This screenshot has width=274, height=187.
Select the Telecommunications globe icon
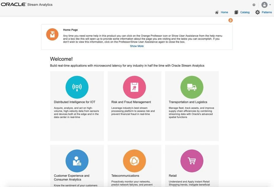click(135, 161)
